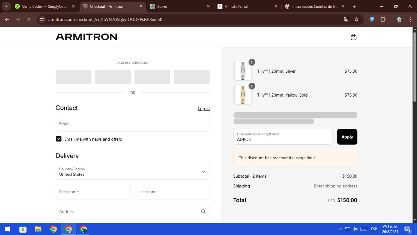Click the Log in link

pos(204,108)
